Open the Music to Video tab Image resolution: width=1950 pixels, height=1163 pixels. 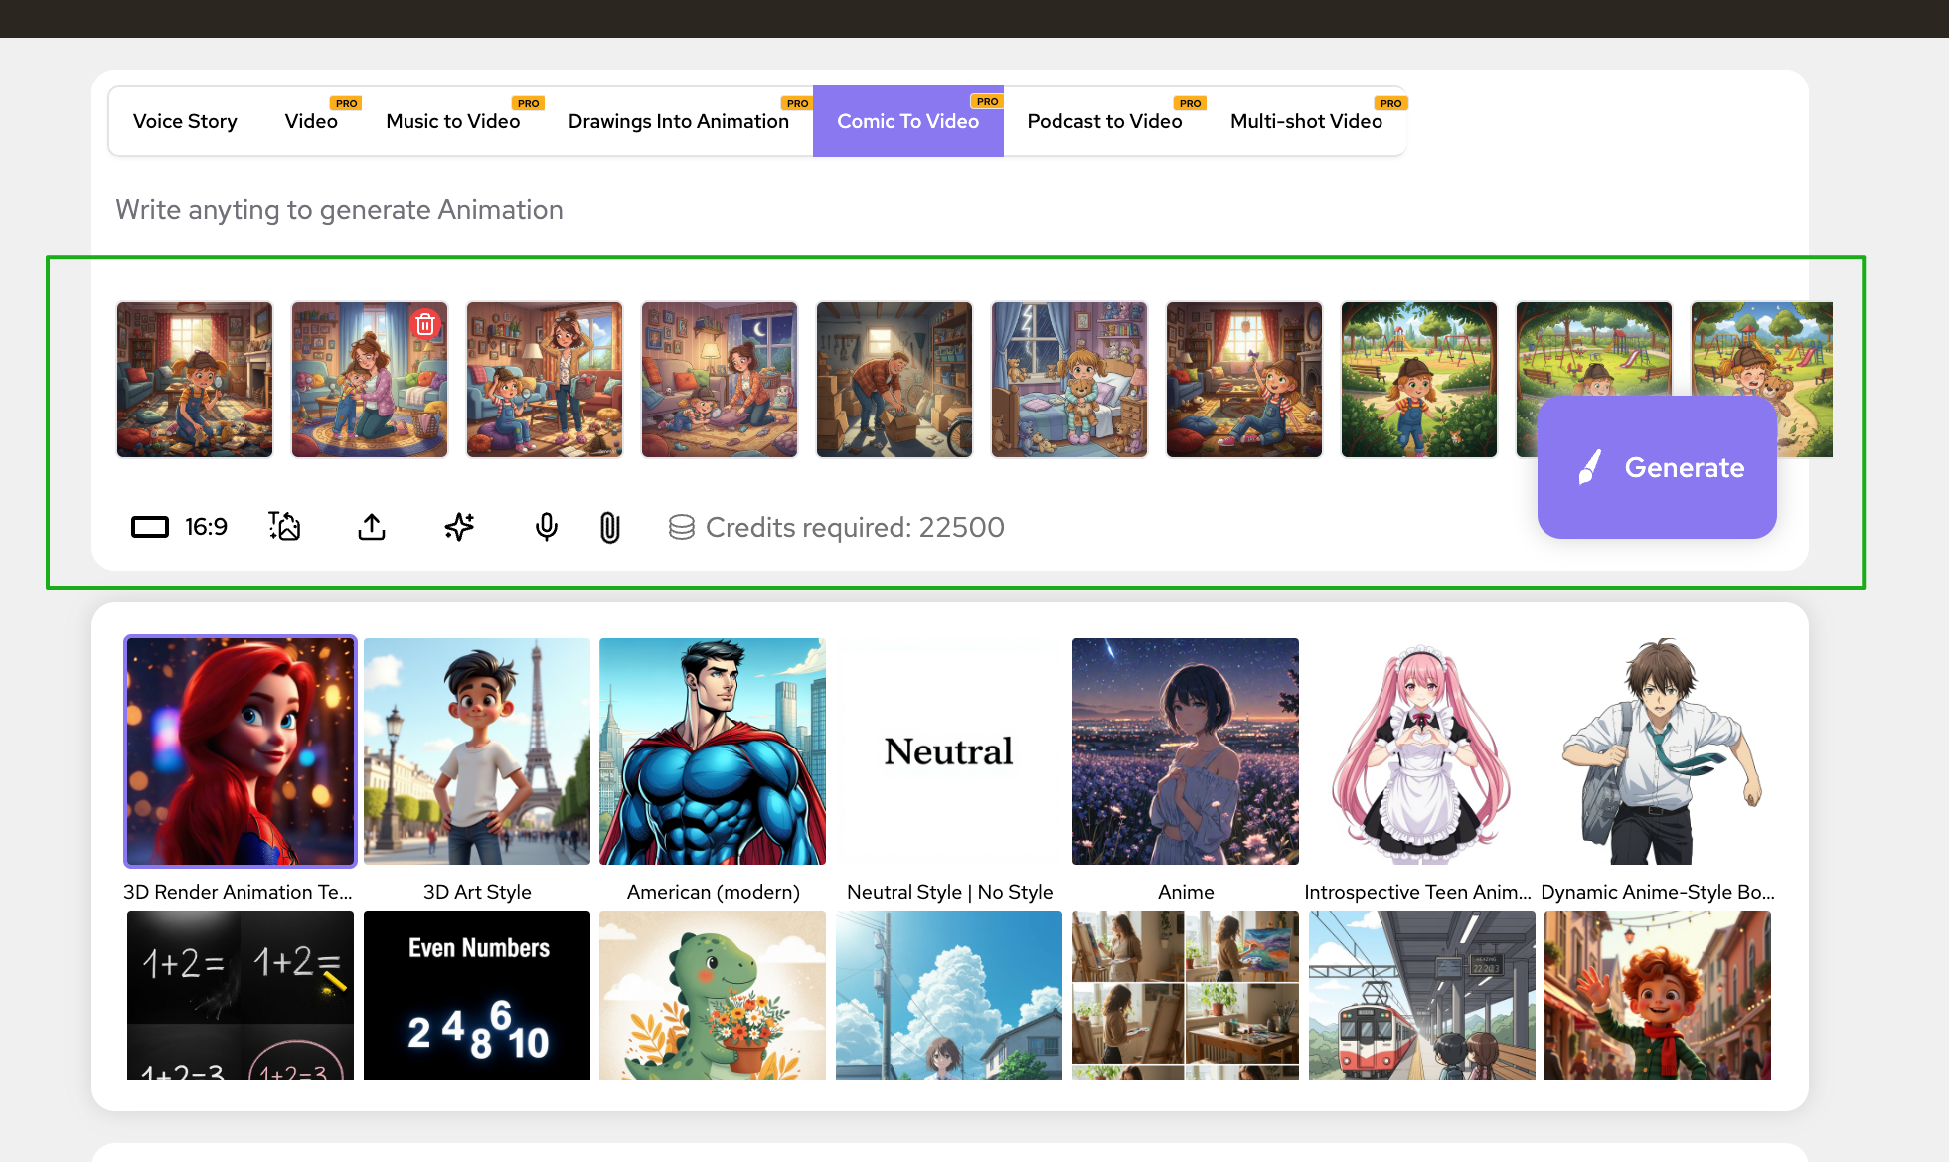coord(452,121)
